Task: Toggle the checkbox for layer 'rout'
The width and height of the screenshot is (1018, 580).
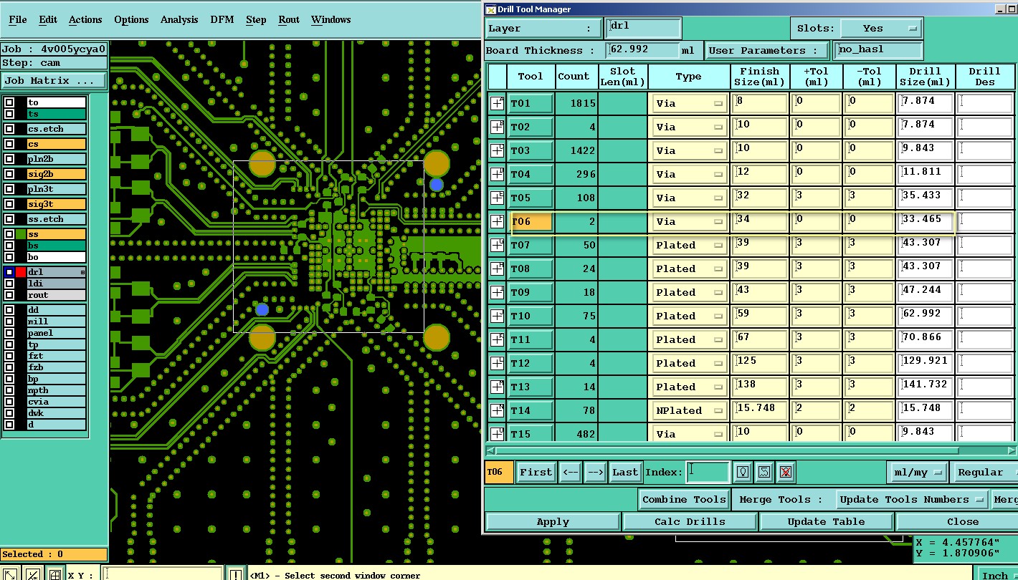Action: 9,295
